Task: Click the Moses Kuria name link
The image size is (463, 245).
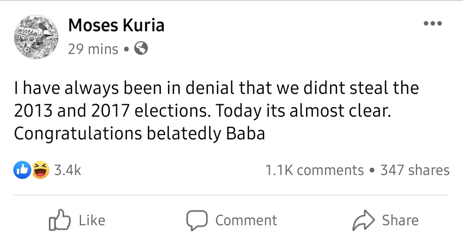Action: point(116,26)
